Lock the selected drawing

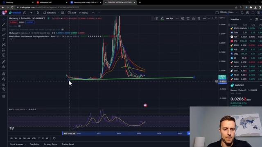(x=193, y=18)
